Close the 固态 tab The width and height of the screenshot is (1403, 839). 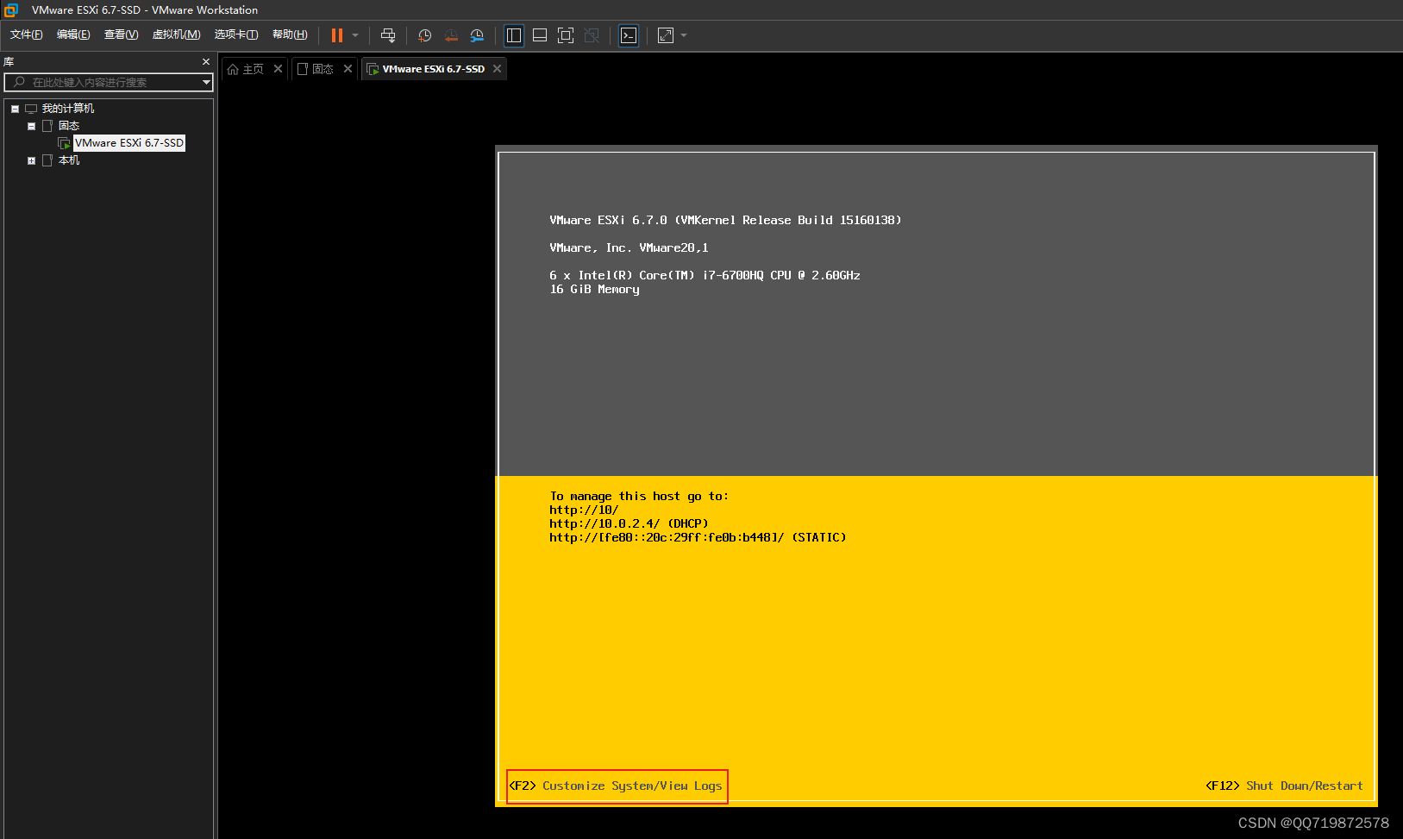[x=348, y=69]
